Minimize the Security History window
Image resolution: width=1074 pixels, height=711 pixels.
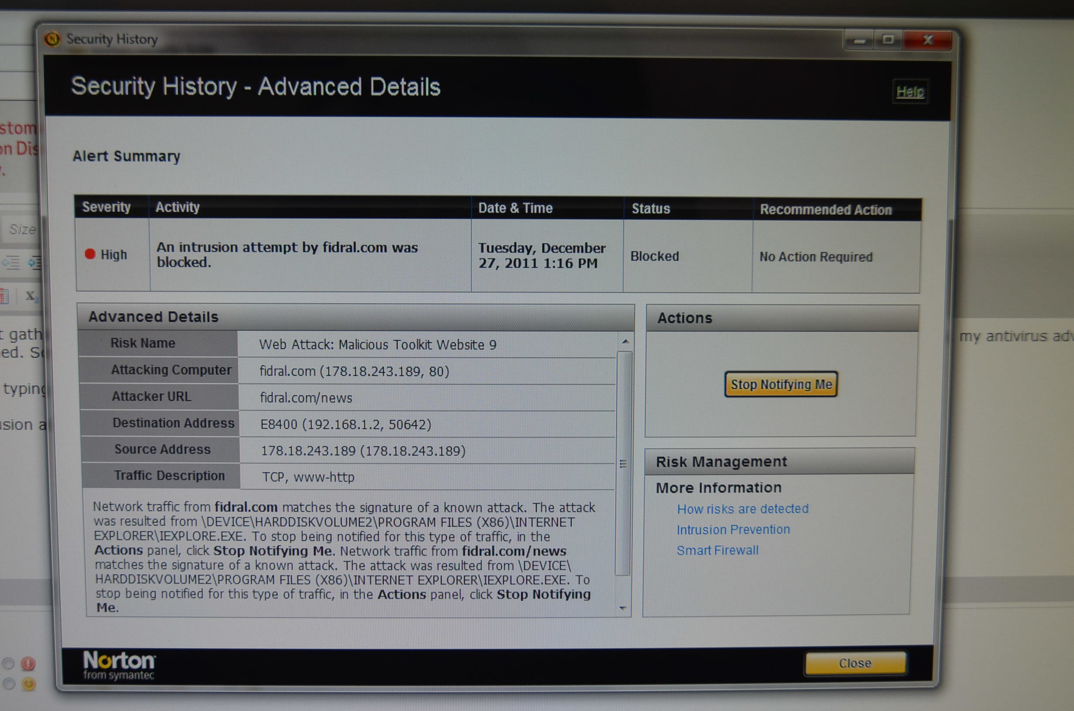coord(859,41)
